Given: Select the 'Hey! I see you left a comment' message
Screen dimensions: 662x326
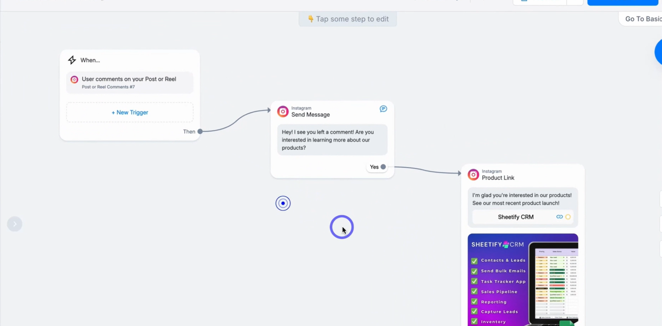Looking at the screenshot, I should click(332, 140).
